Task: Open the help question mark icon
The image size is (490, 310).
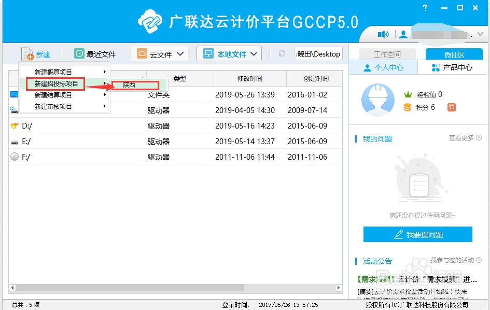Action: coord(425,8)
